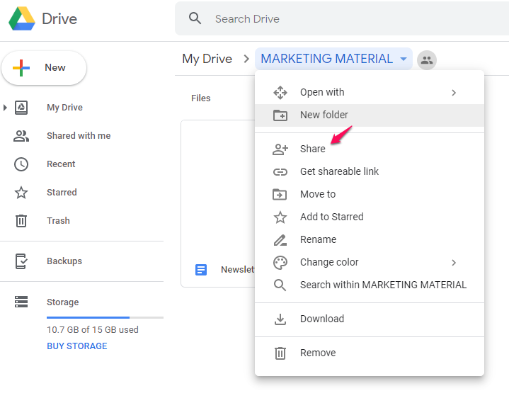
Task: Open the Backups section
Action: click(64, 261)
